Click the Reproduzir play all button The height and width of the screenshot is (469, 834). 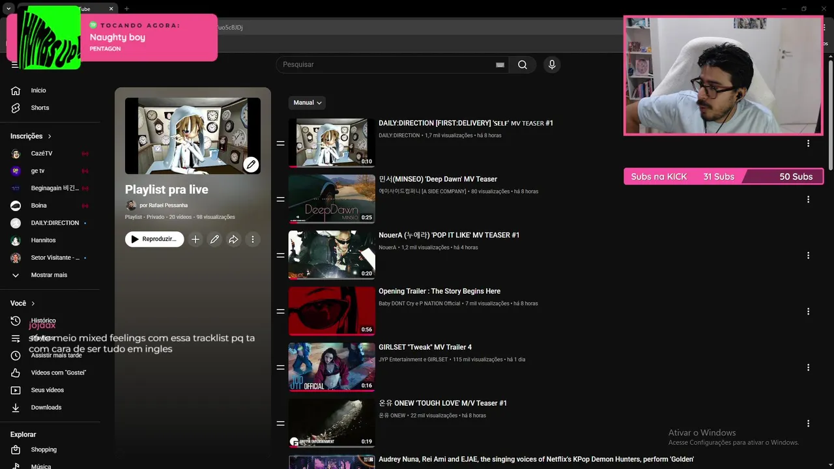point(154,239)
